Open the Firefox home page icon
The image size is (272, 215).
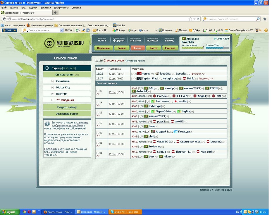(265, 19)
